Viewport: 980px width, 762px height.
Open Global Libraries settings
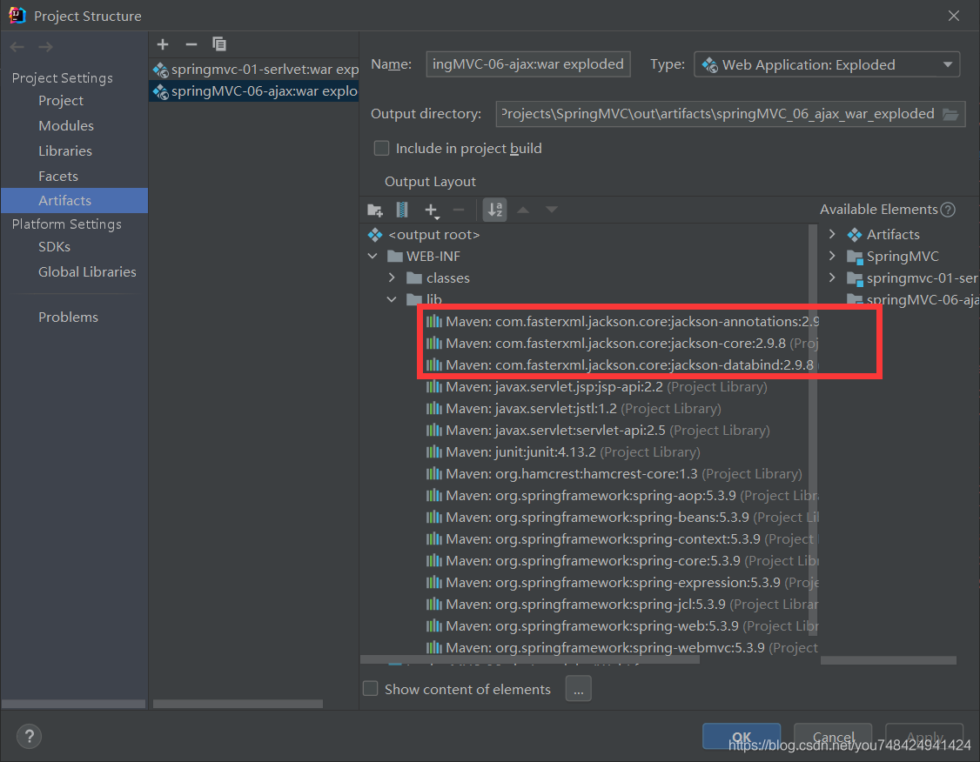click(x=87, y=271)
